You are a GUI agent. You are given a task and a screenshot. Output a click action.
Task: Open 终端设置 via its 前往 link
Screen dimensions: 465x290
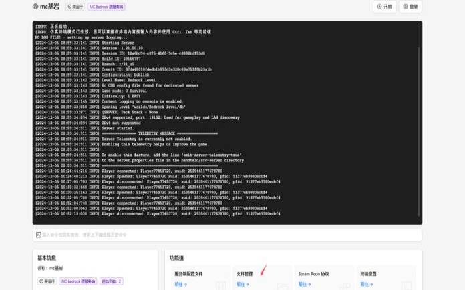tap(367, 285)
